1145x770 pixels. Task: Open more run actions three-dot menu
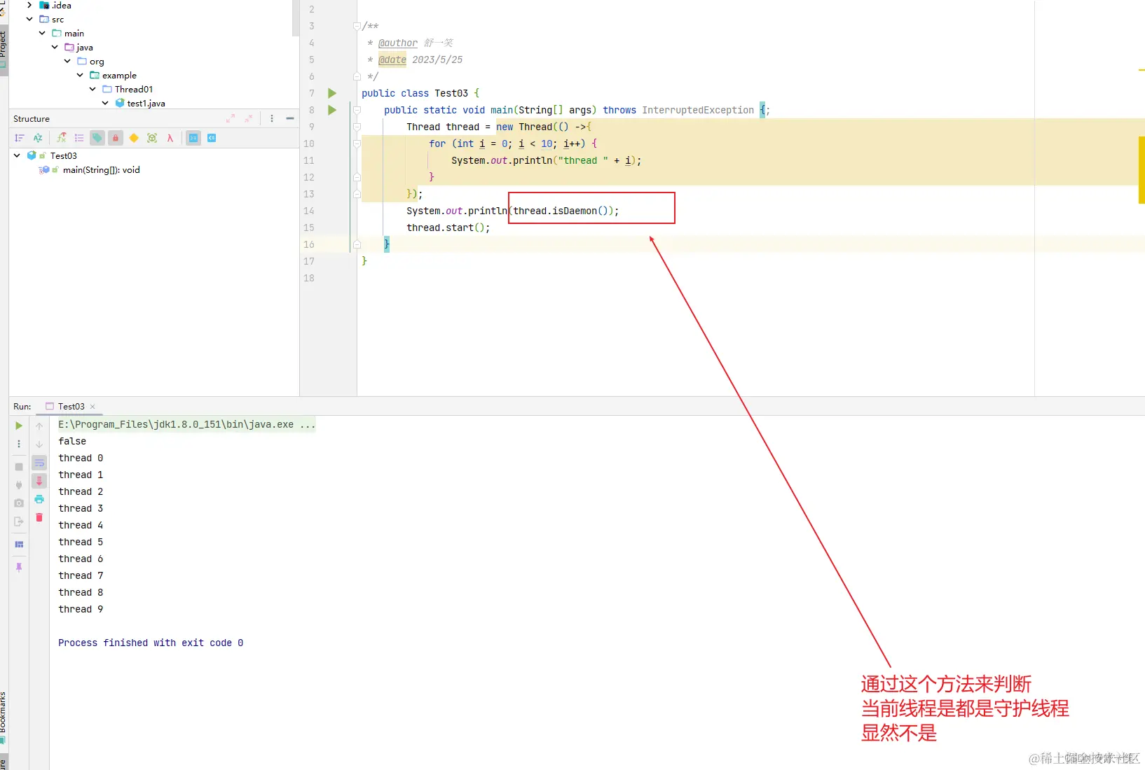click(19, 444)
